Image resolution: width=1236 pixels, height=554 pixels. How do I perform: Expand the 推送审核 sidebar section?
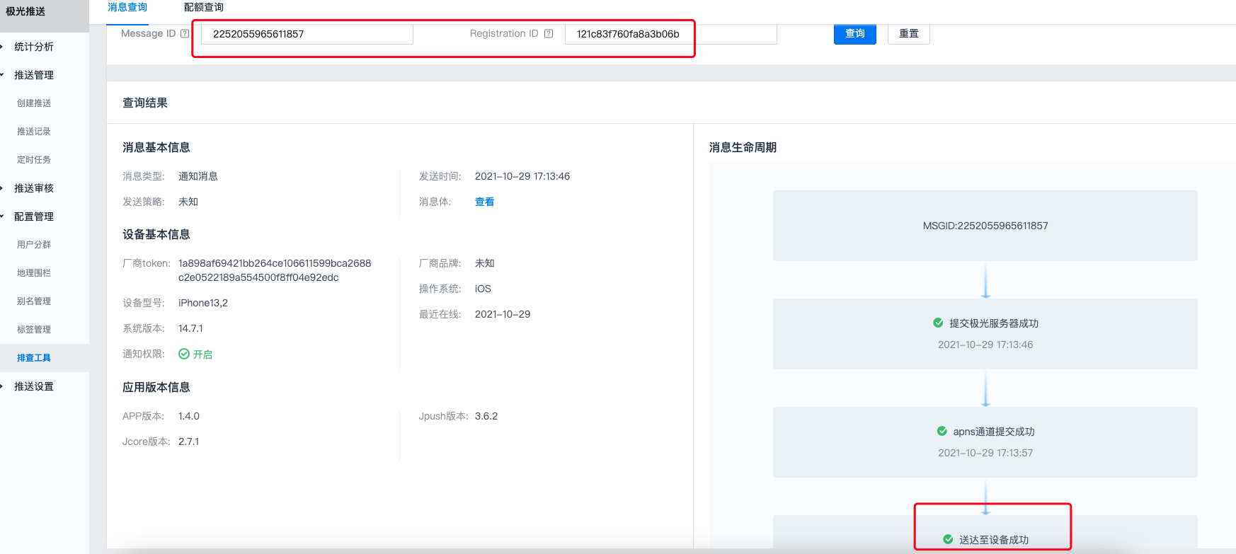[33, 188]
